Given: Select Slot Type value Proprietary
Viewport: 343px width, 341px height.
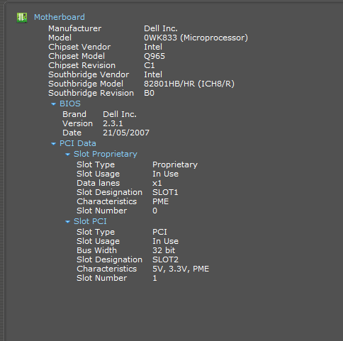Looking at the screenshot, I should (175, 164).
